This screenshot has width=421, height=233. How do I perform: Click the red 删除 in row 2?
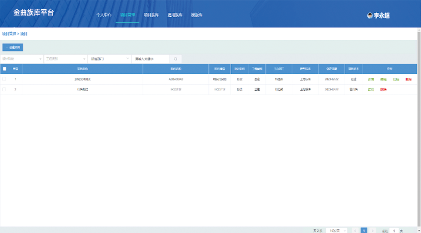tap(383, 90)
